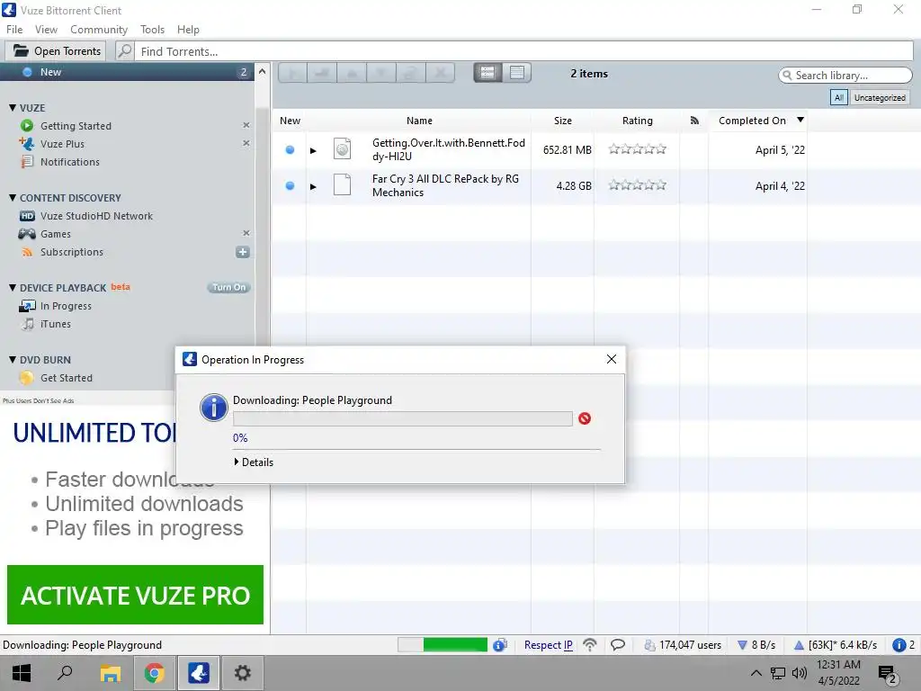Click the Wi-Fi share status icon
Screen dimensions: 921x691
pos(590,644)
